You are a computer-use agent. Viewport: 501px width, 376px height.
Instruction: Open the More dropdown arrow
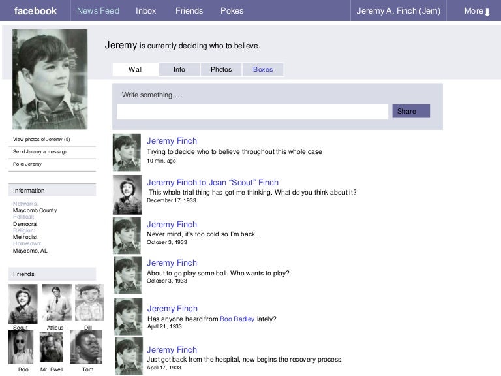coord(487,12)
